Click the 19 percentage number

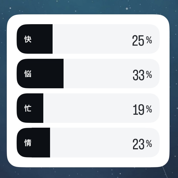(138, 110)
